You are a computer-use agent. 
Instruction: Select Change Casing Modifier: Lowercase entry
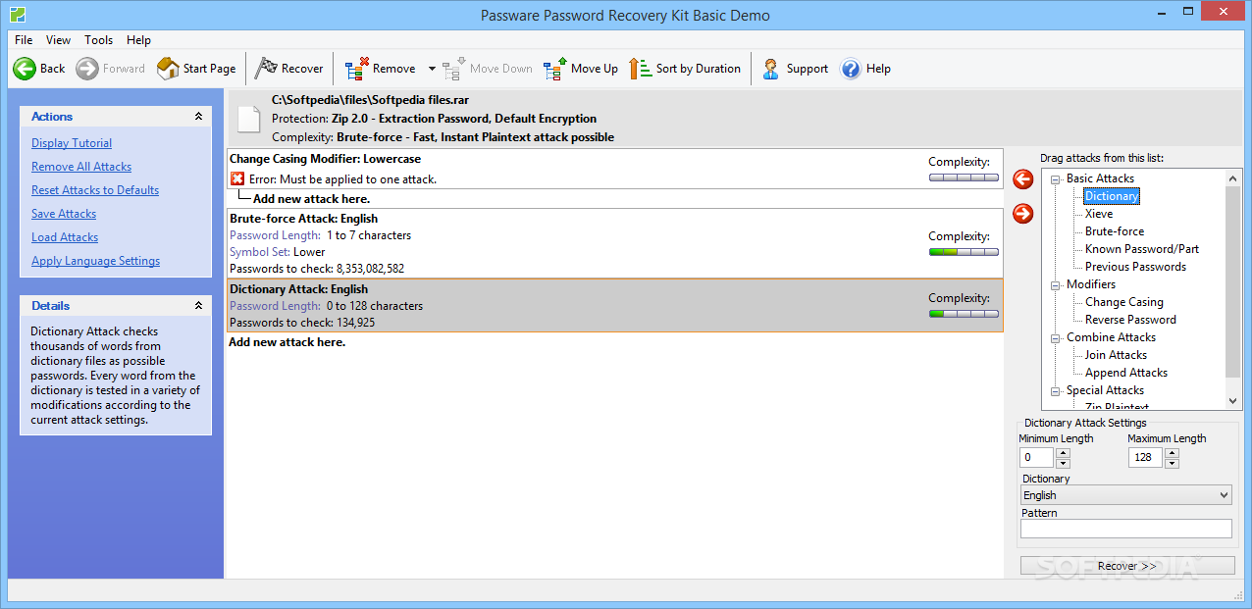point(614,169)
